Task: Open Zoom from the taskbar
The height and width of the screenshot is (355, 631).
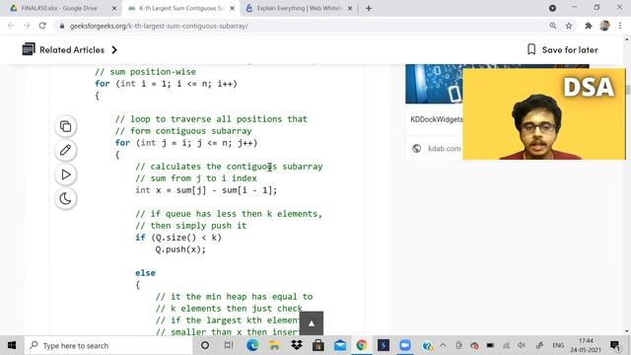Action: (x=405, y=345)
